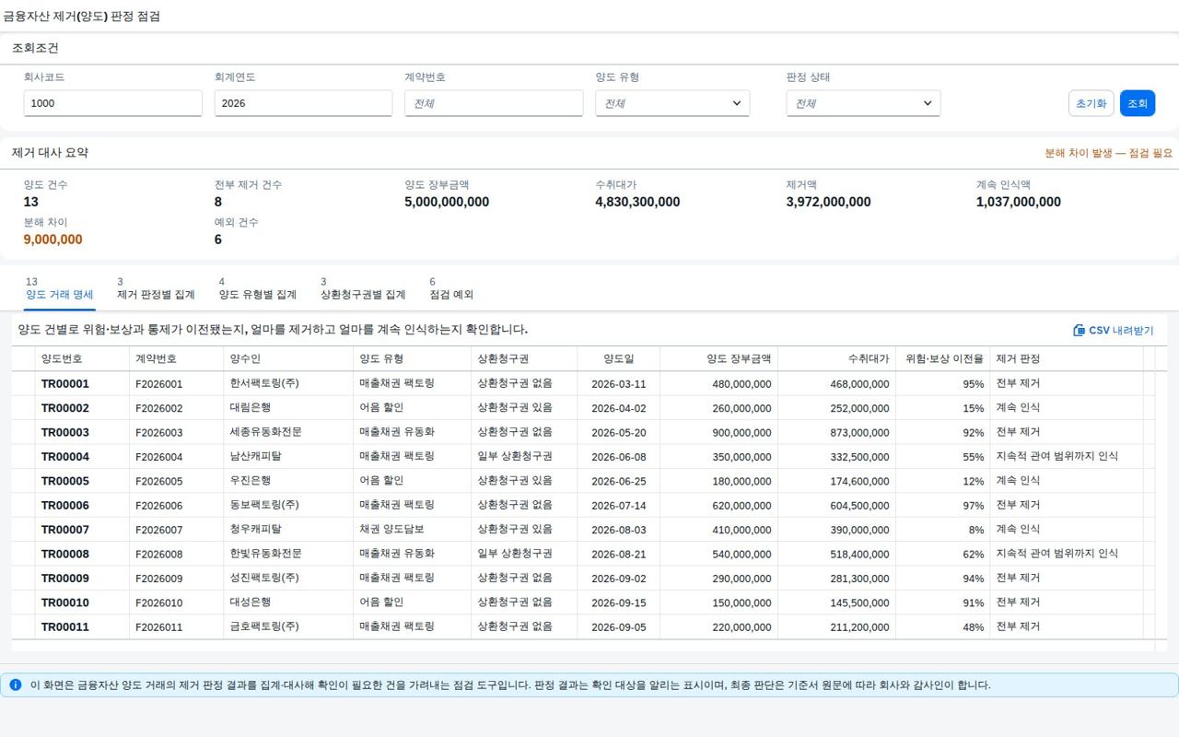Open the 판정 상태 dropdown
This screenshot has height=737, width=1179.
click(863, 103)
